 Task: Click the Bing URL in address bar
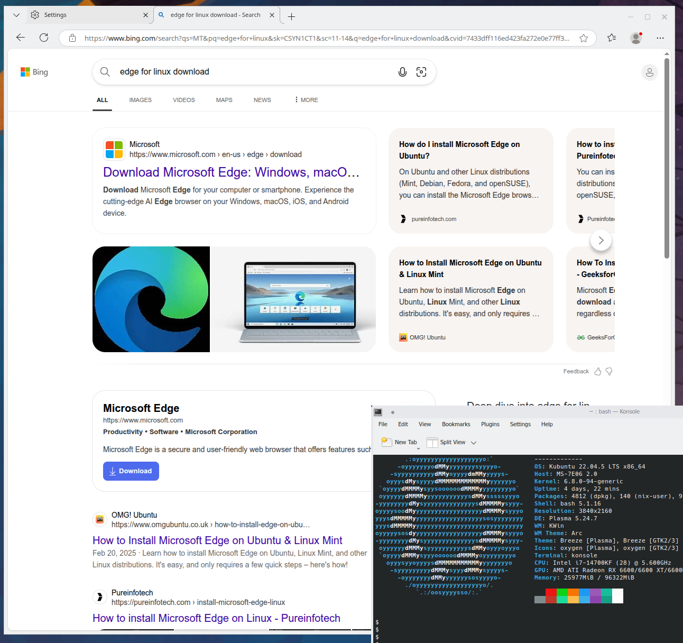pos(327,38)
